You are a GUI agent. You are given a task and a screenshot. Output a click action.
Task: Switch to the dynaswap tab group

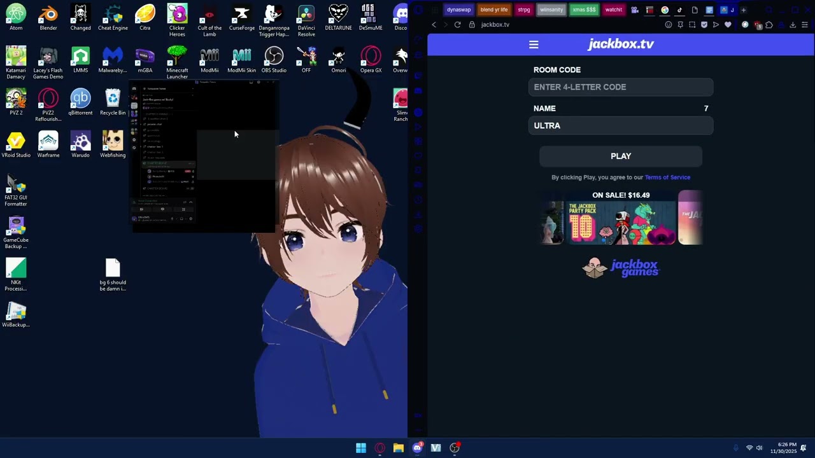[458, 10]
